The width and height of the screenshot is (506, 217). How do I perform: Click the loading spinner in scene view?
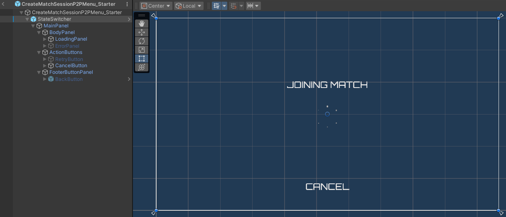click(x=327, y=117)
